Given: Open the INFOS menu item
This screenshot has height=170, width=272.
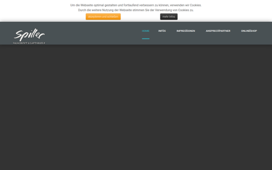Looking at the screenshot, I should pos(162,31).
